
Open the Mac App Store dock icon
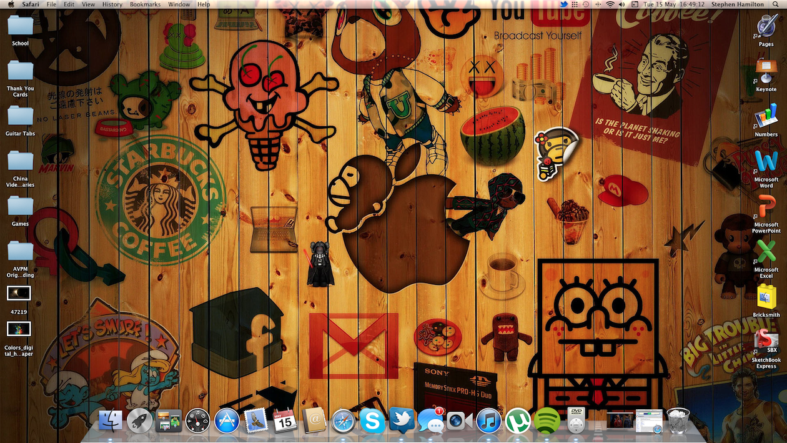[227, 421]
